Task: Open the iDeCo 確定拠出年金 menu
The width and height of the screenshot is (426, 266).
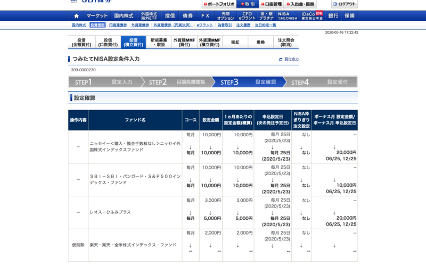Action: point(312,16)
